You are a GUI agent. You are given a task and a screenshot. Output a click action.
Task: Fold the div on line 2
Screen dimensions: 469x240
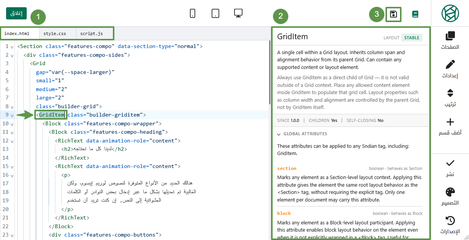pyautogui.click(x=12, y=55)
